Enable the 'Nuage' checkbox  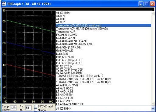click(36, 110)
